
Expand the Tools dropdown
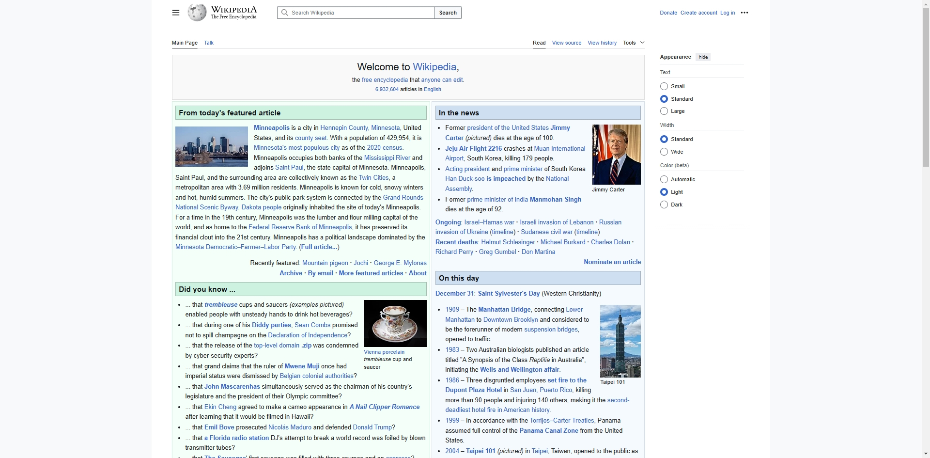click(634, 43)
